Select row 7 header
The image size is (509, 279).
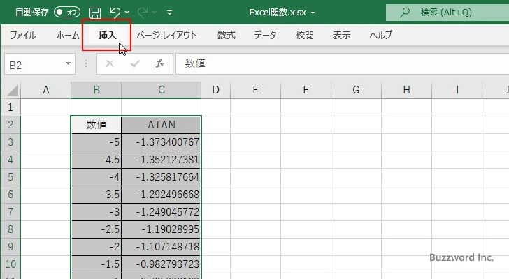point(10,212)
